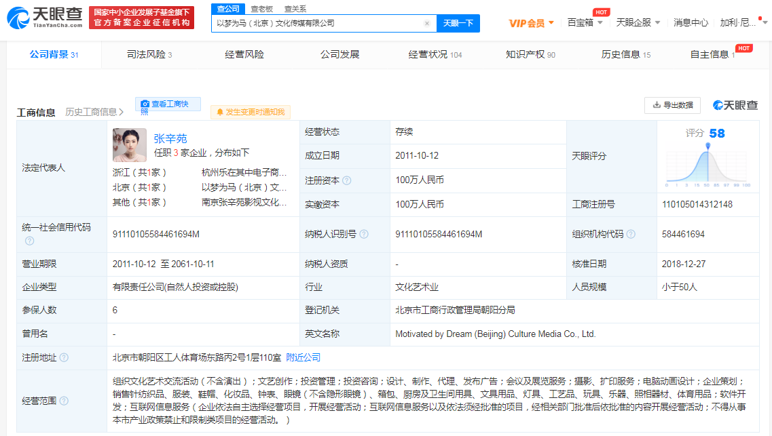Select the 查公司 search tab

coord(228,9)
